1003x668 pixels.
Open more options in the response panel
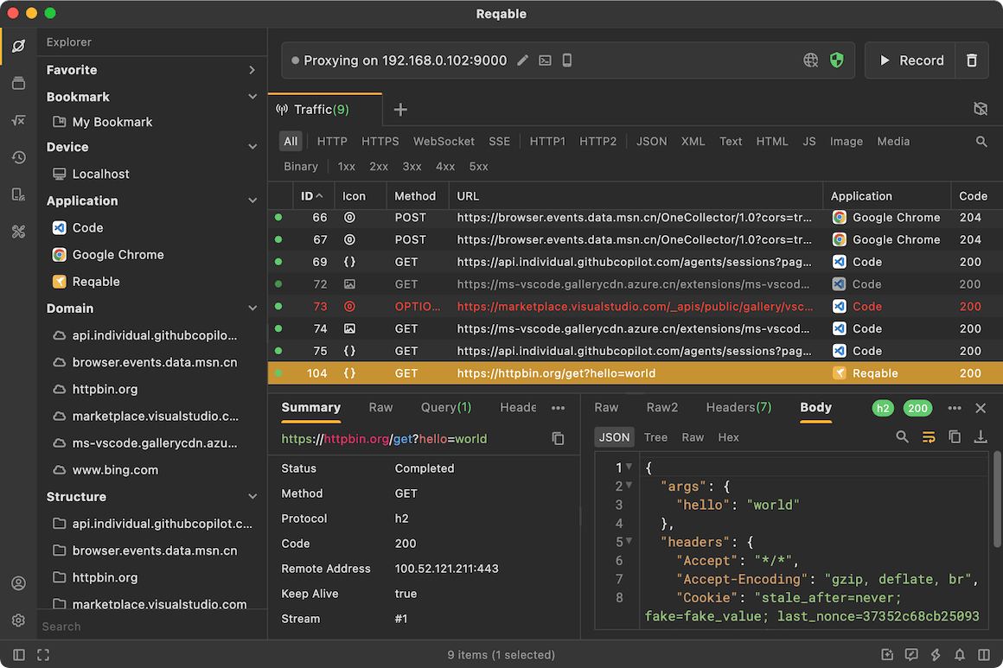pos(955,408)
